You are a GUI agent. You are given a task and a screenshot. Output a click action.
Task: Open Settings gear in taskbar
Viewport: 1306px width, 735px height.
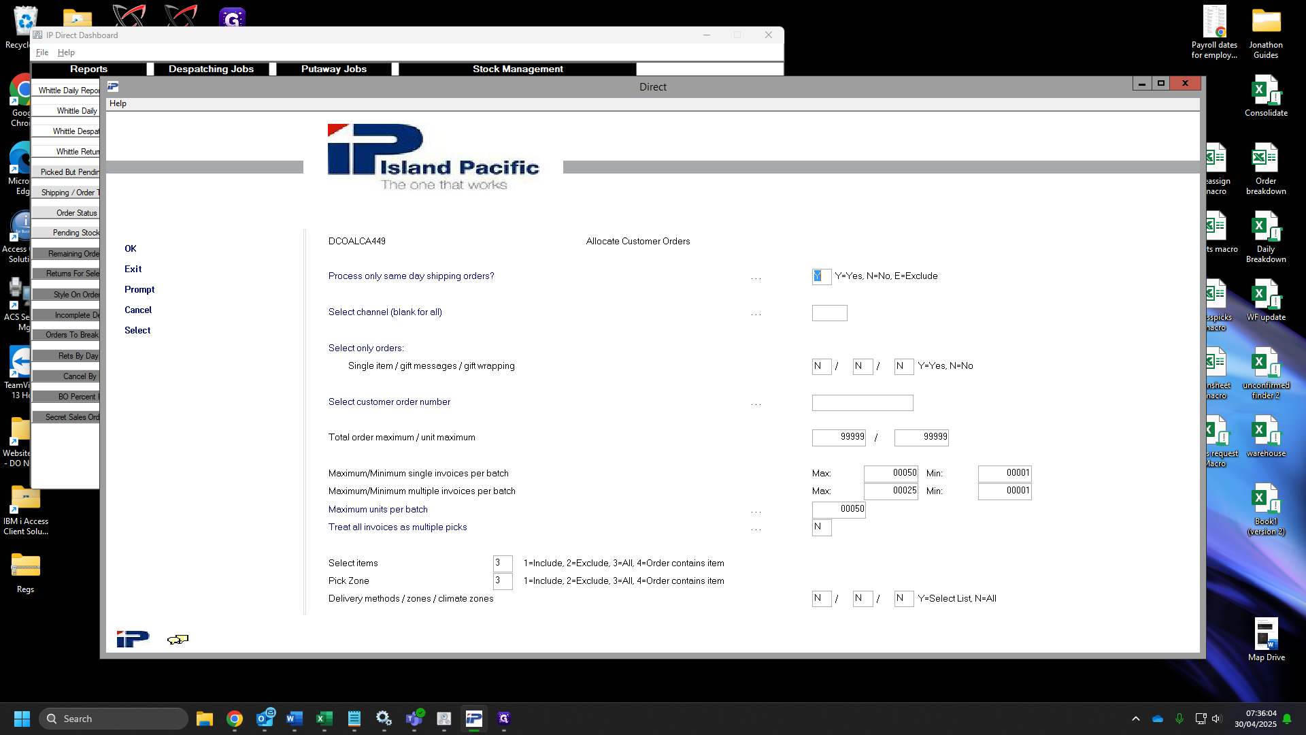[x=384, y=719]
